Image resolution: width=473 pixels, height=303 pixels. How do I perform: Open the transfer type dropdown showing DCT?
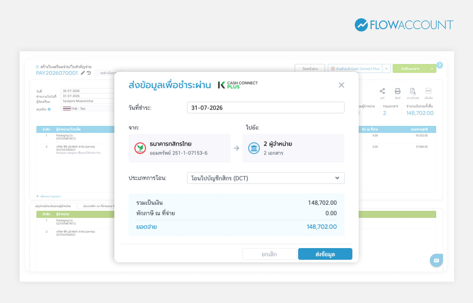266,178
